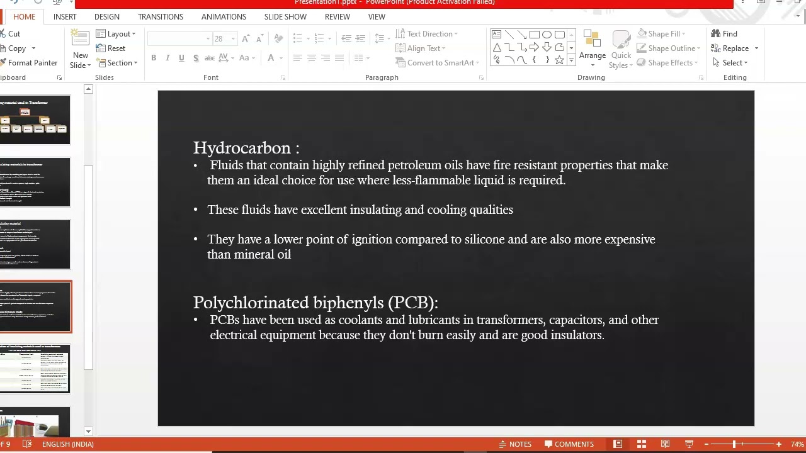
Task: Pick the Isosceles Triangle shape
Action: click(497, 47)
